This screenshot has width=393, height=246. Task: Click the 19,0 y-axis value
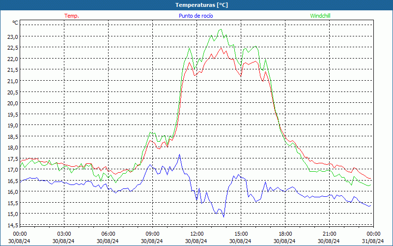tap(13, 125)
